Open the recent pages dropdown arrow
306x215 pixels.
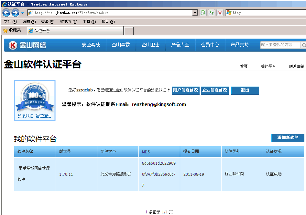click(x=22, y=13)
